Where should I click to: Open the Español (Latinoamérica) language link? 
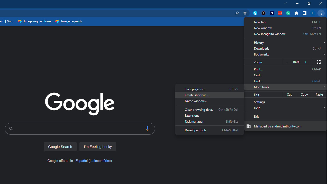(x=94, y=161)
